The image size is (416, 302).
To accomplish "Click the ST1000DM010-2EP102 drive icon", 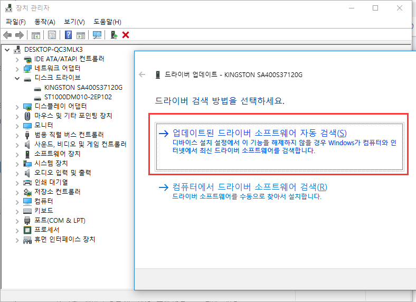I will pos(37,98).
